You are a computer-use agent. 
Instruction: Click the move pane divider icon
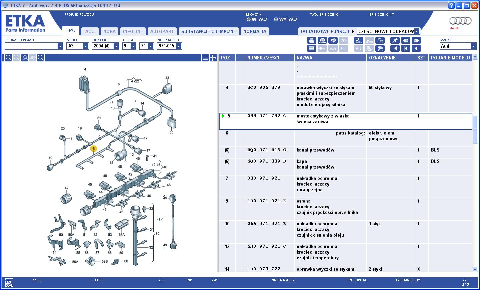[x=213, y=58]
